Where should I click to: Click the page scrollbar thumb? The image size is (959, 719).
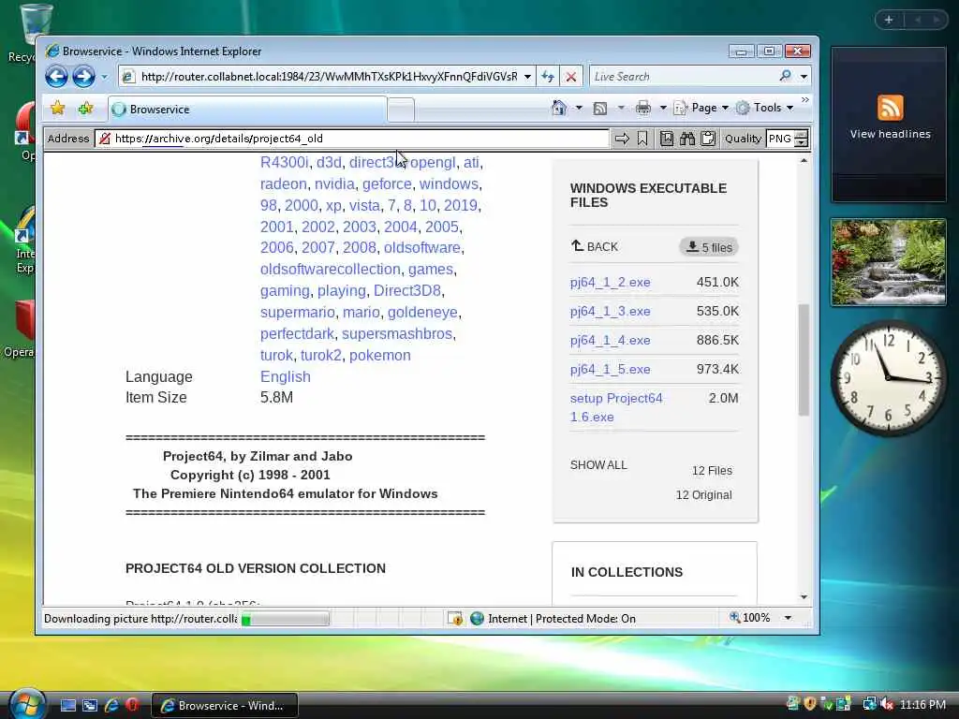coord(804,359)
